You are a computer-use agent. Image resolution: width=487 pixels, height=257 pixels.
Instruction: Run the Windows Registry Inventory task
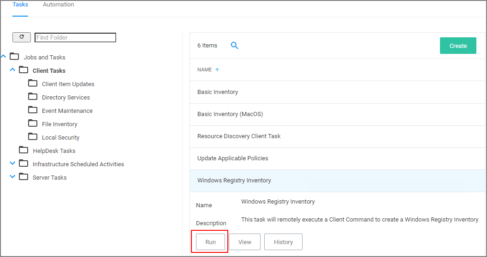point(210,242)
